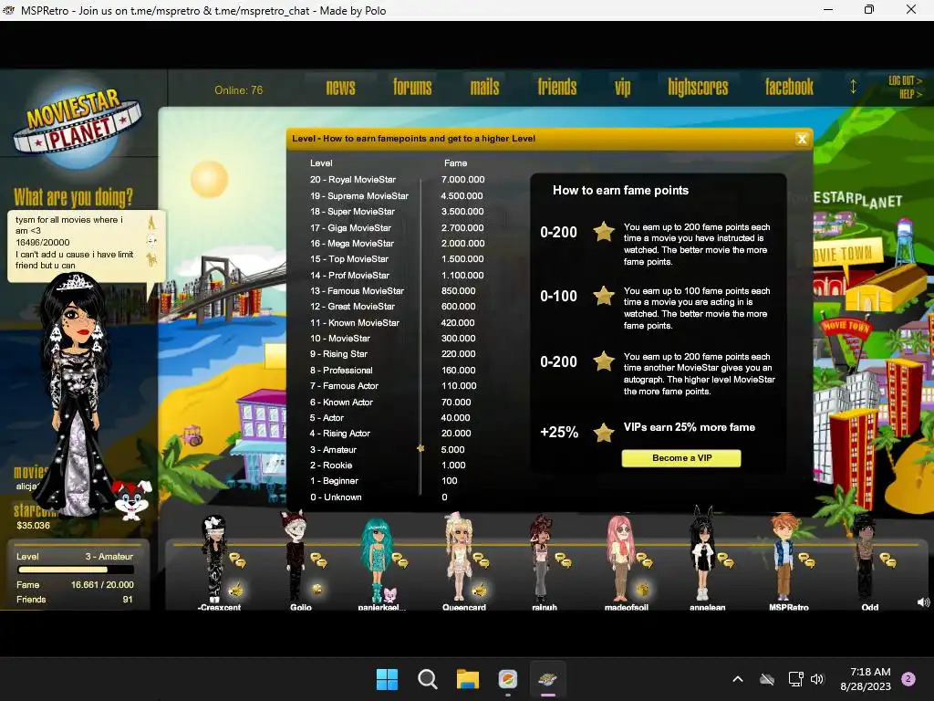This screenshot has height=701, width=934.
Task: Click the HELP link
Action: coord(910,94)
